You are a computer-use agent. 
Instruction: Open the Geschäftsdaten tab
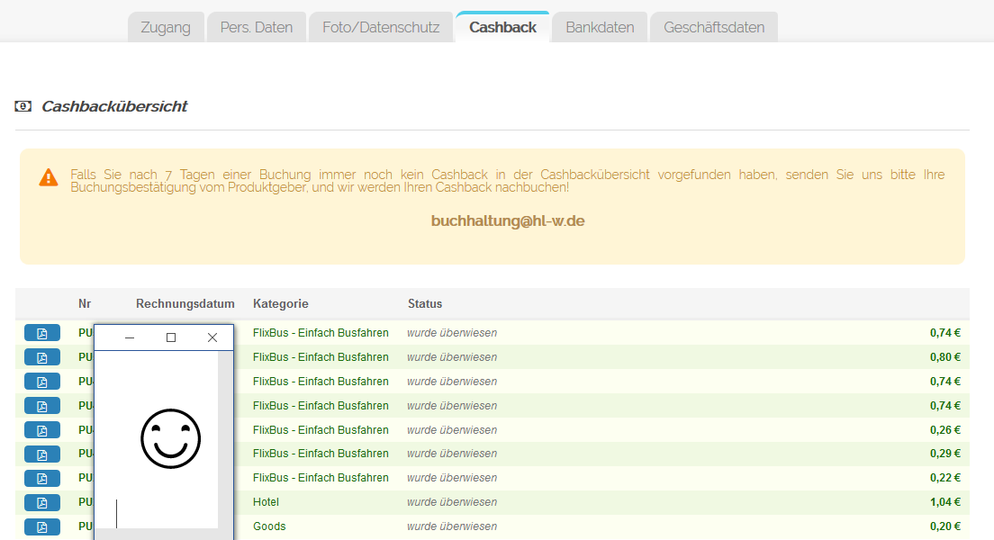(x=714, y=27)
